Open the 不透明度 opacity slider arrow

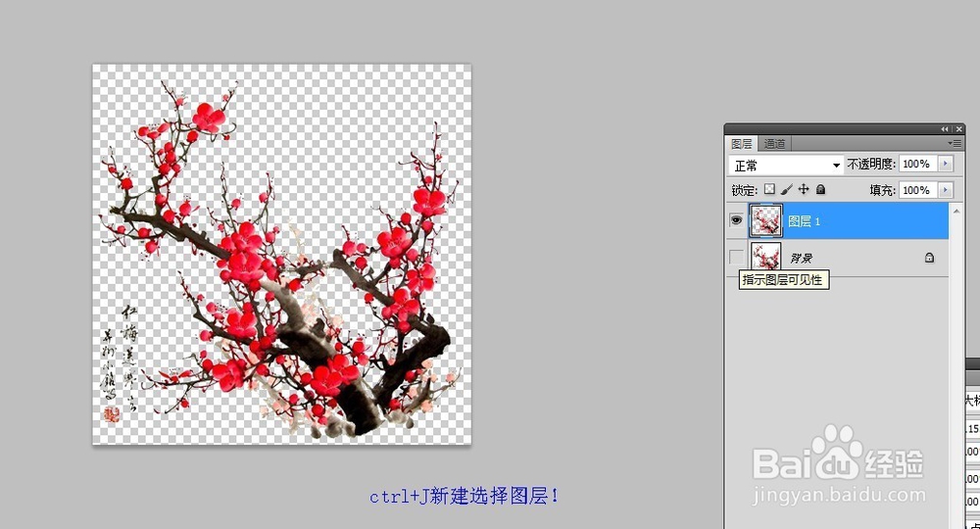pos(946,164)
